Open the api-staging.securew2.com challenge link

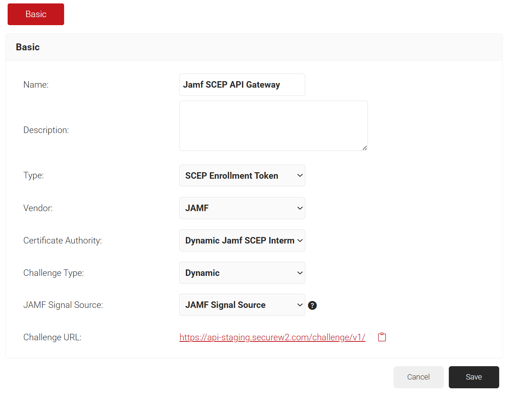(x=272, y=337)
